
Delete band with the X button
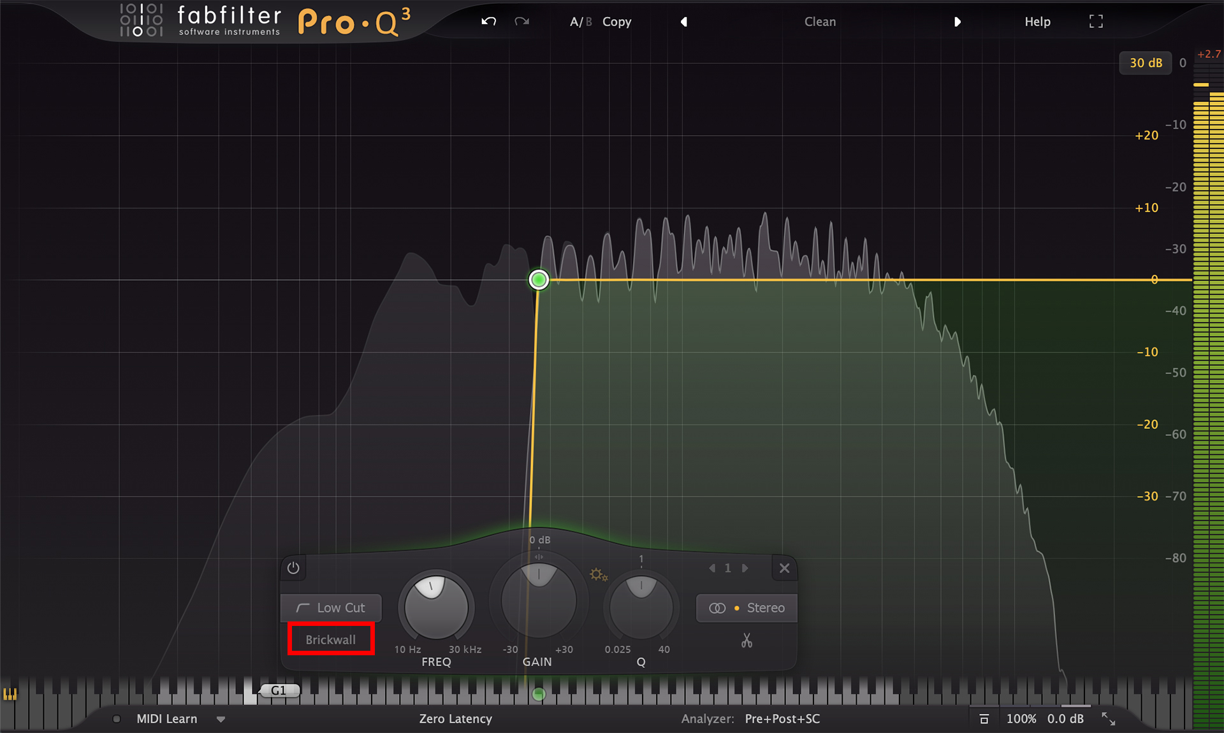point(784,568)
